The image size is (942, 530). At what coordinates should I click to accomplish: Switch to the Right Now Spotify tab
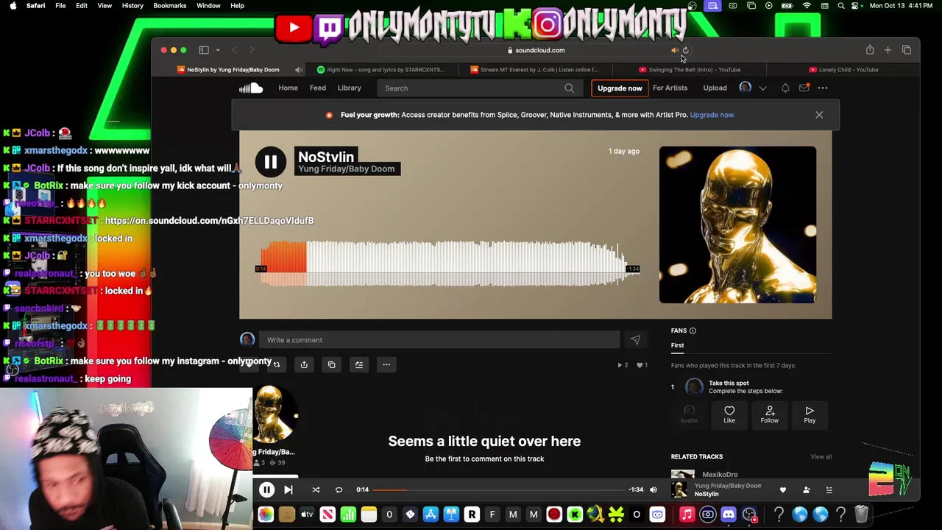click(381, 70)
